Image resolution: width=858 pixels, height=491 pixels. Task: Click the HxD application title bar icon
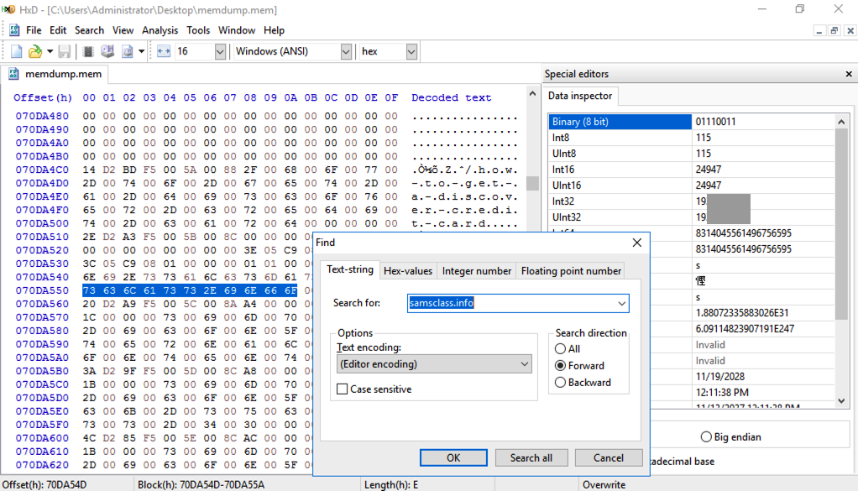point(8,9)
